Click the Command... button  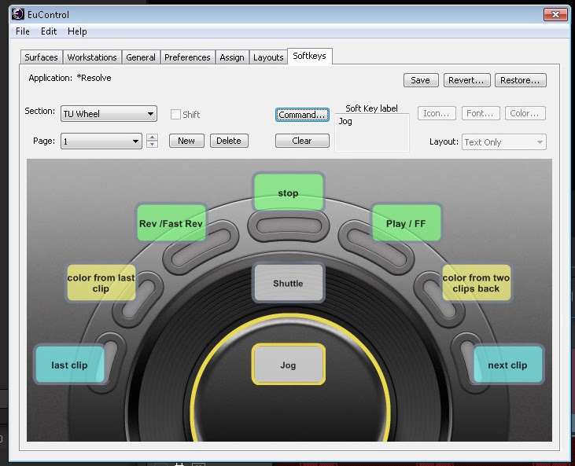(x=302, y=115)
